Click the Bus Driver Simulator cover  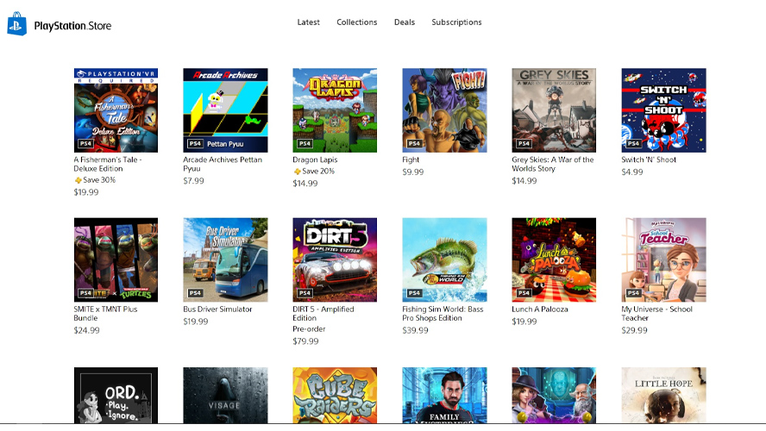pyautogui.click(x=225, y=259)
